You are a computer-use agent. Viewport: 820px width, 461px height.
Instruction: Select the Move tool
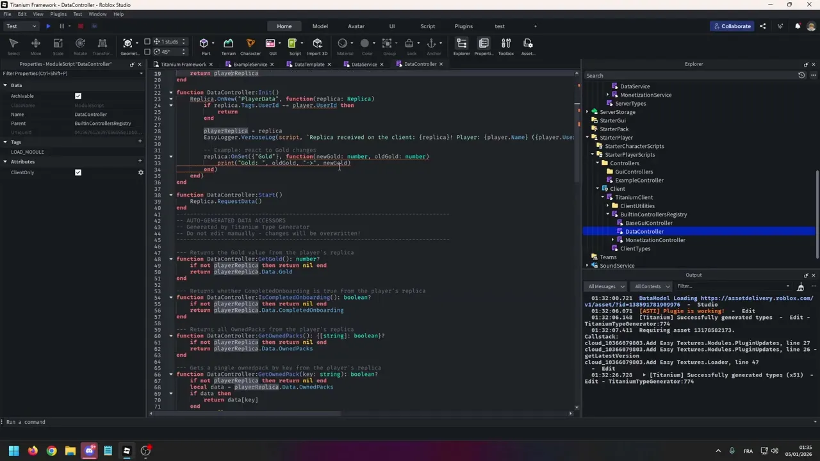click(x=36, y=44)
